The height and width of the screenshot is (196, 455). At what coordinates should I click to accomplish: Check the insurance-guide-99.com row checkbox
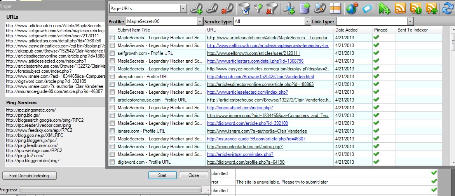point(112,139)
